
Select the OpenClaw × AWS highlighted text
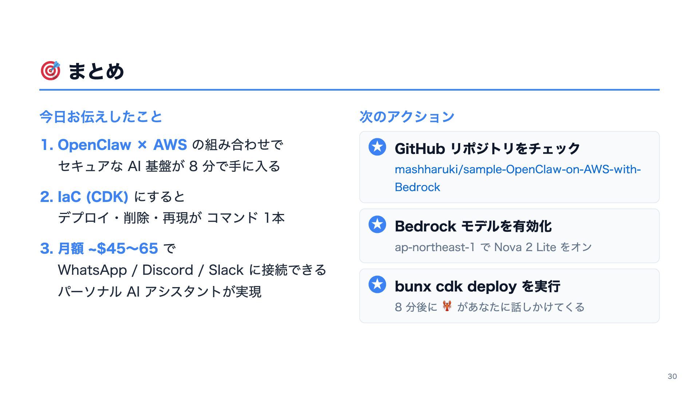tap(122, 145)
